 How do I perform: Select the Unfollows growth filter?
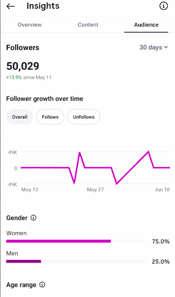[84, 117]
